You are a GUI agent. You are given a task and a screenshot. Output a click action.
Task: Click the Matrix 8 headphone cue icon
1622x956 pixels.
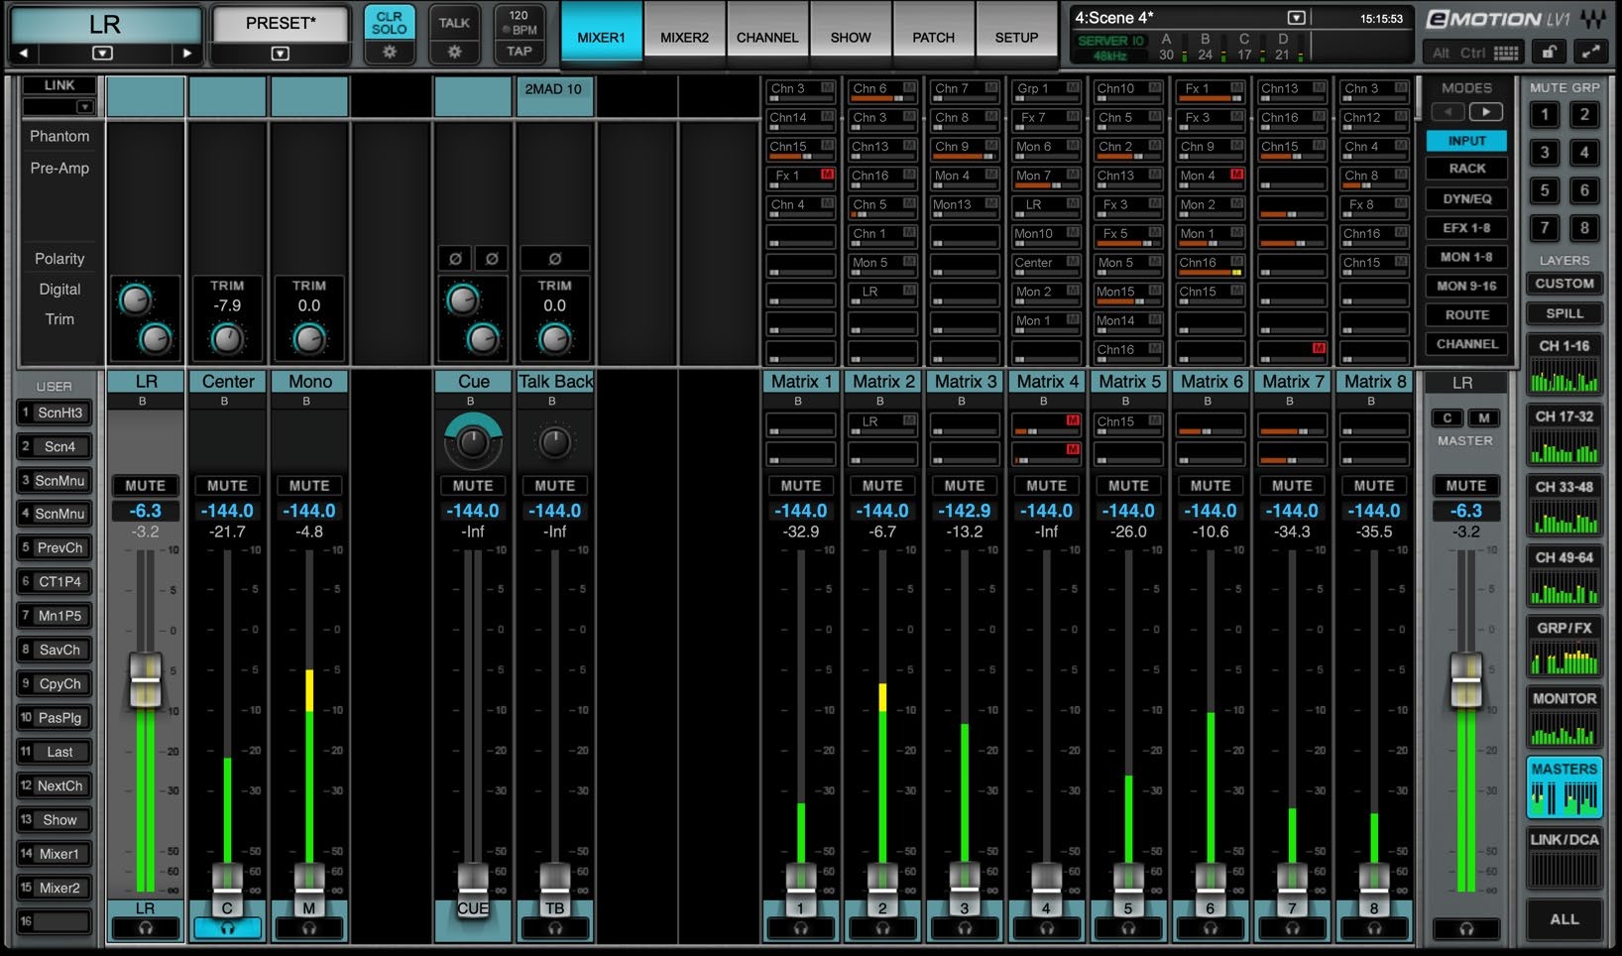click(1373, 928)
